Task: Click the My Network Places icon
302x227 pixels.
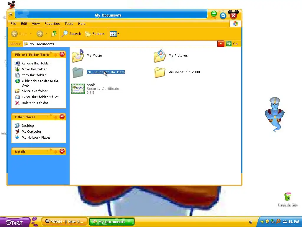Action: point(17,137)
